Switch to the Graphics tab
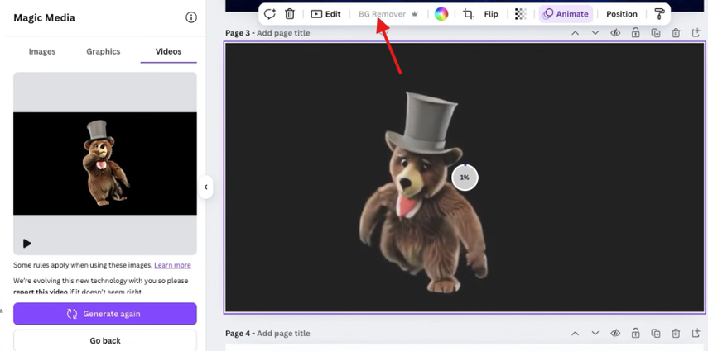Screen dimensions: 708x351 [104, 51]
